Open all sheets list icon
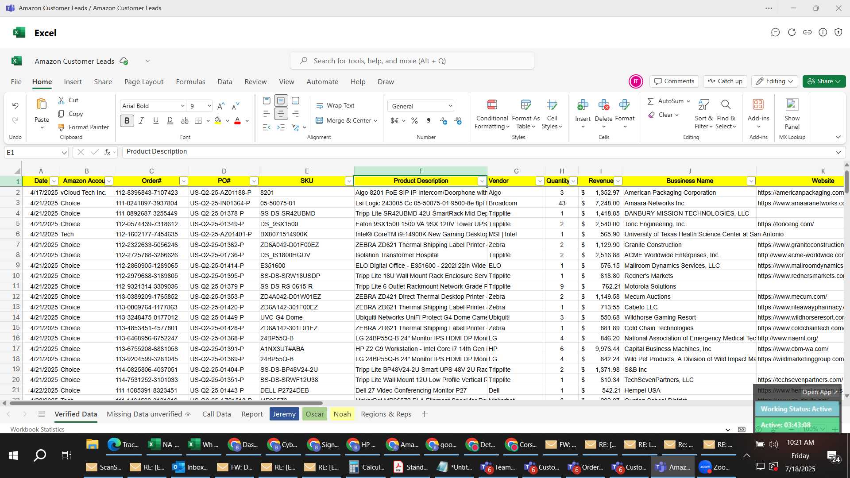850x478 pixels. pos(42,414)
